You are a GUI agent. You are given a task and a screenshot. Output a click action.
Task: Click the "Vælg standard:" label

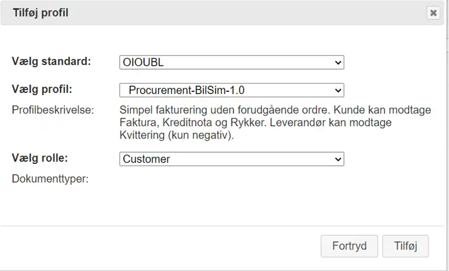(51, 61)
